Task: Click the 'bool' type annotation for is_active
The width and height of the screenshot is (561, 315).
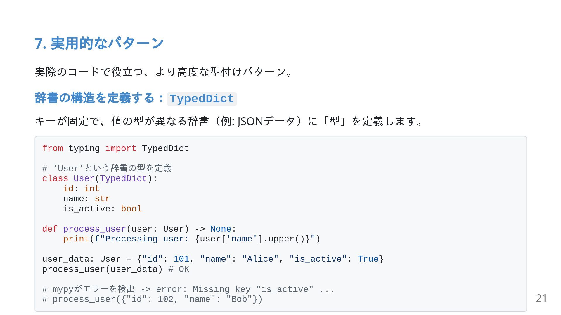Action: pos(131,209)
